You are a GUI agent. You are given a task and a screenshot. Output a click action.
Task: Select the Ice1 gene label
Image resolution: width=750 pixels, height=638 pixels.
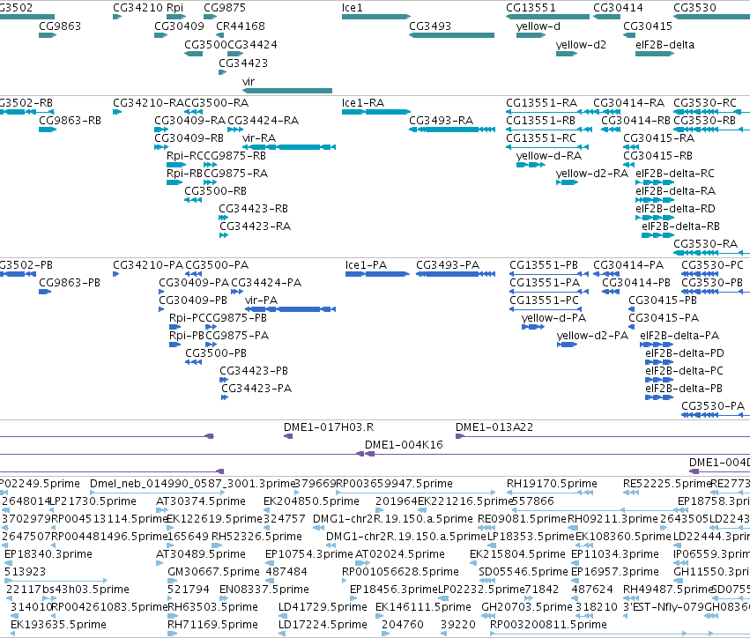coord(352,8)
